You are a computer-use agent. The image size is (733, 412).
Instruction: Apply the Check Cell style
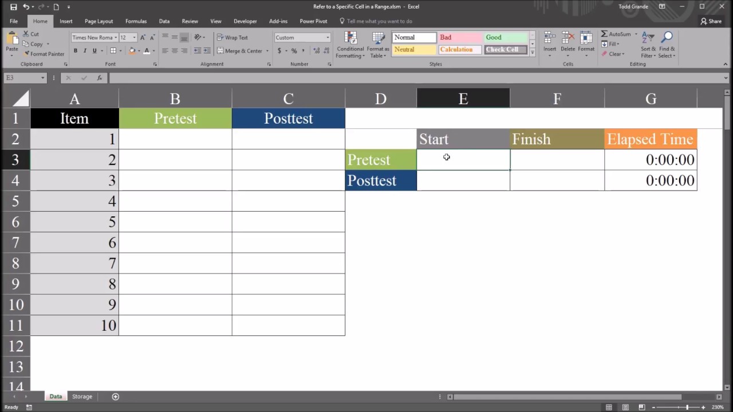click(x=506, y=50)
